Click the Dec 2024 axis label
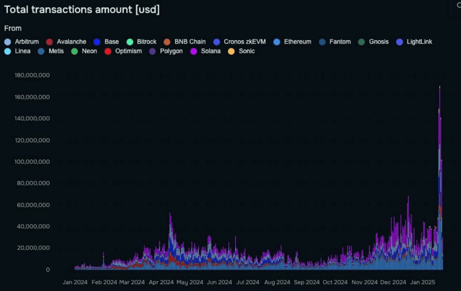461x291 pixels. click(393, 282)
